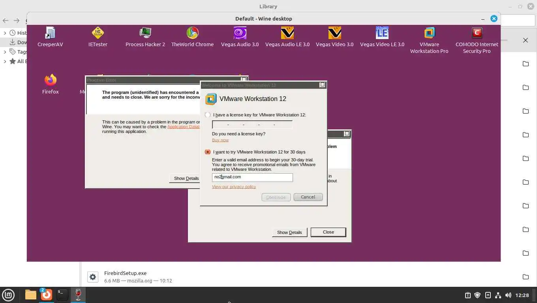Click the X button below the Library title bar
Viewport: 537px width, 303px height.
pyautogui.click(x=525, y=40)
